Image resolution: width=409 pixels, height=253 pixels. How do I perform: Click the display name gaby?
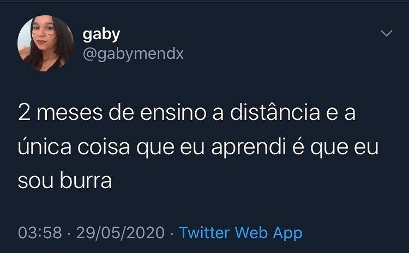(101, 35)
